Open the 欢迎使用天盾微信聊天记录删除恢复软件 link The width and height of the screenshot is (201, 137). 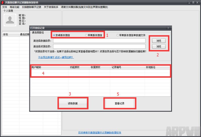[x=100, y=132]
